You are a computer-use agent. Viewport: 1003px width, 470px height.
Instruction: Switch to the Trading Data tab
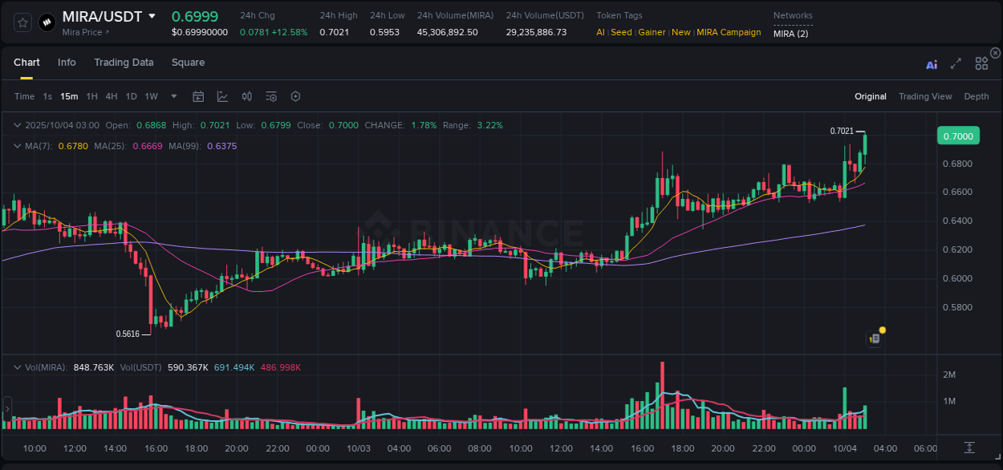pos(124,62)
